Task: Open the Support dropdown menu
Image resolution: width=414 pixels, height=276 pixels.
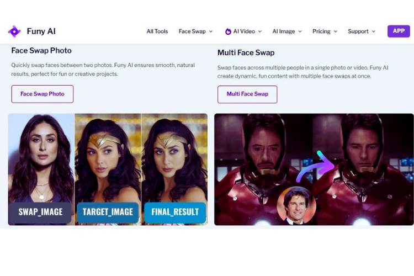Action: (362, 31)
